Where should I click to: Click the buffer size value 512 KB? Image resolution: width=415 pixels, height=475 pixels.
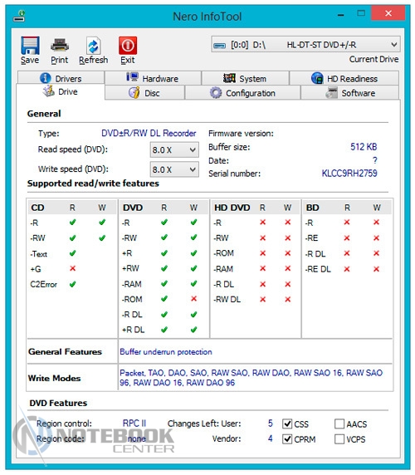(364, 147)
